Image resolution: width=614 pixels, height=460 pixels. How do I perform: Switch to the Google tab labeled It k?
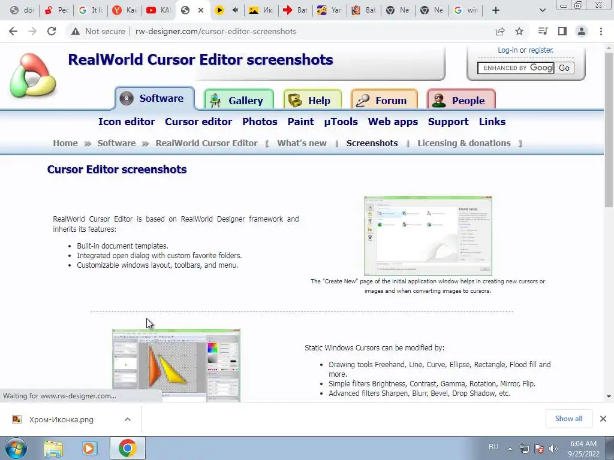tap(90, 10)
